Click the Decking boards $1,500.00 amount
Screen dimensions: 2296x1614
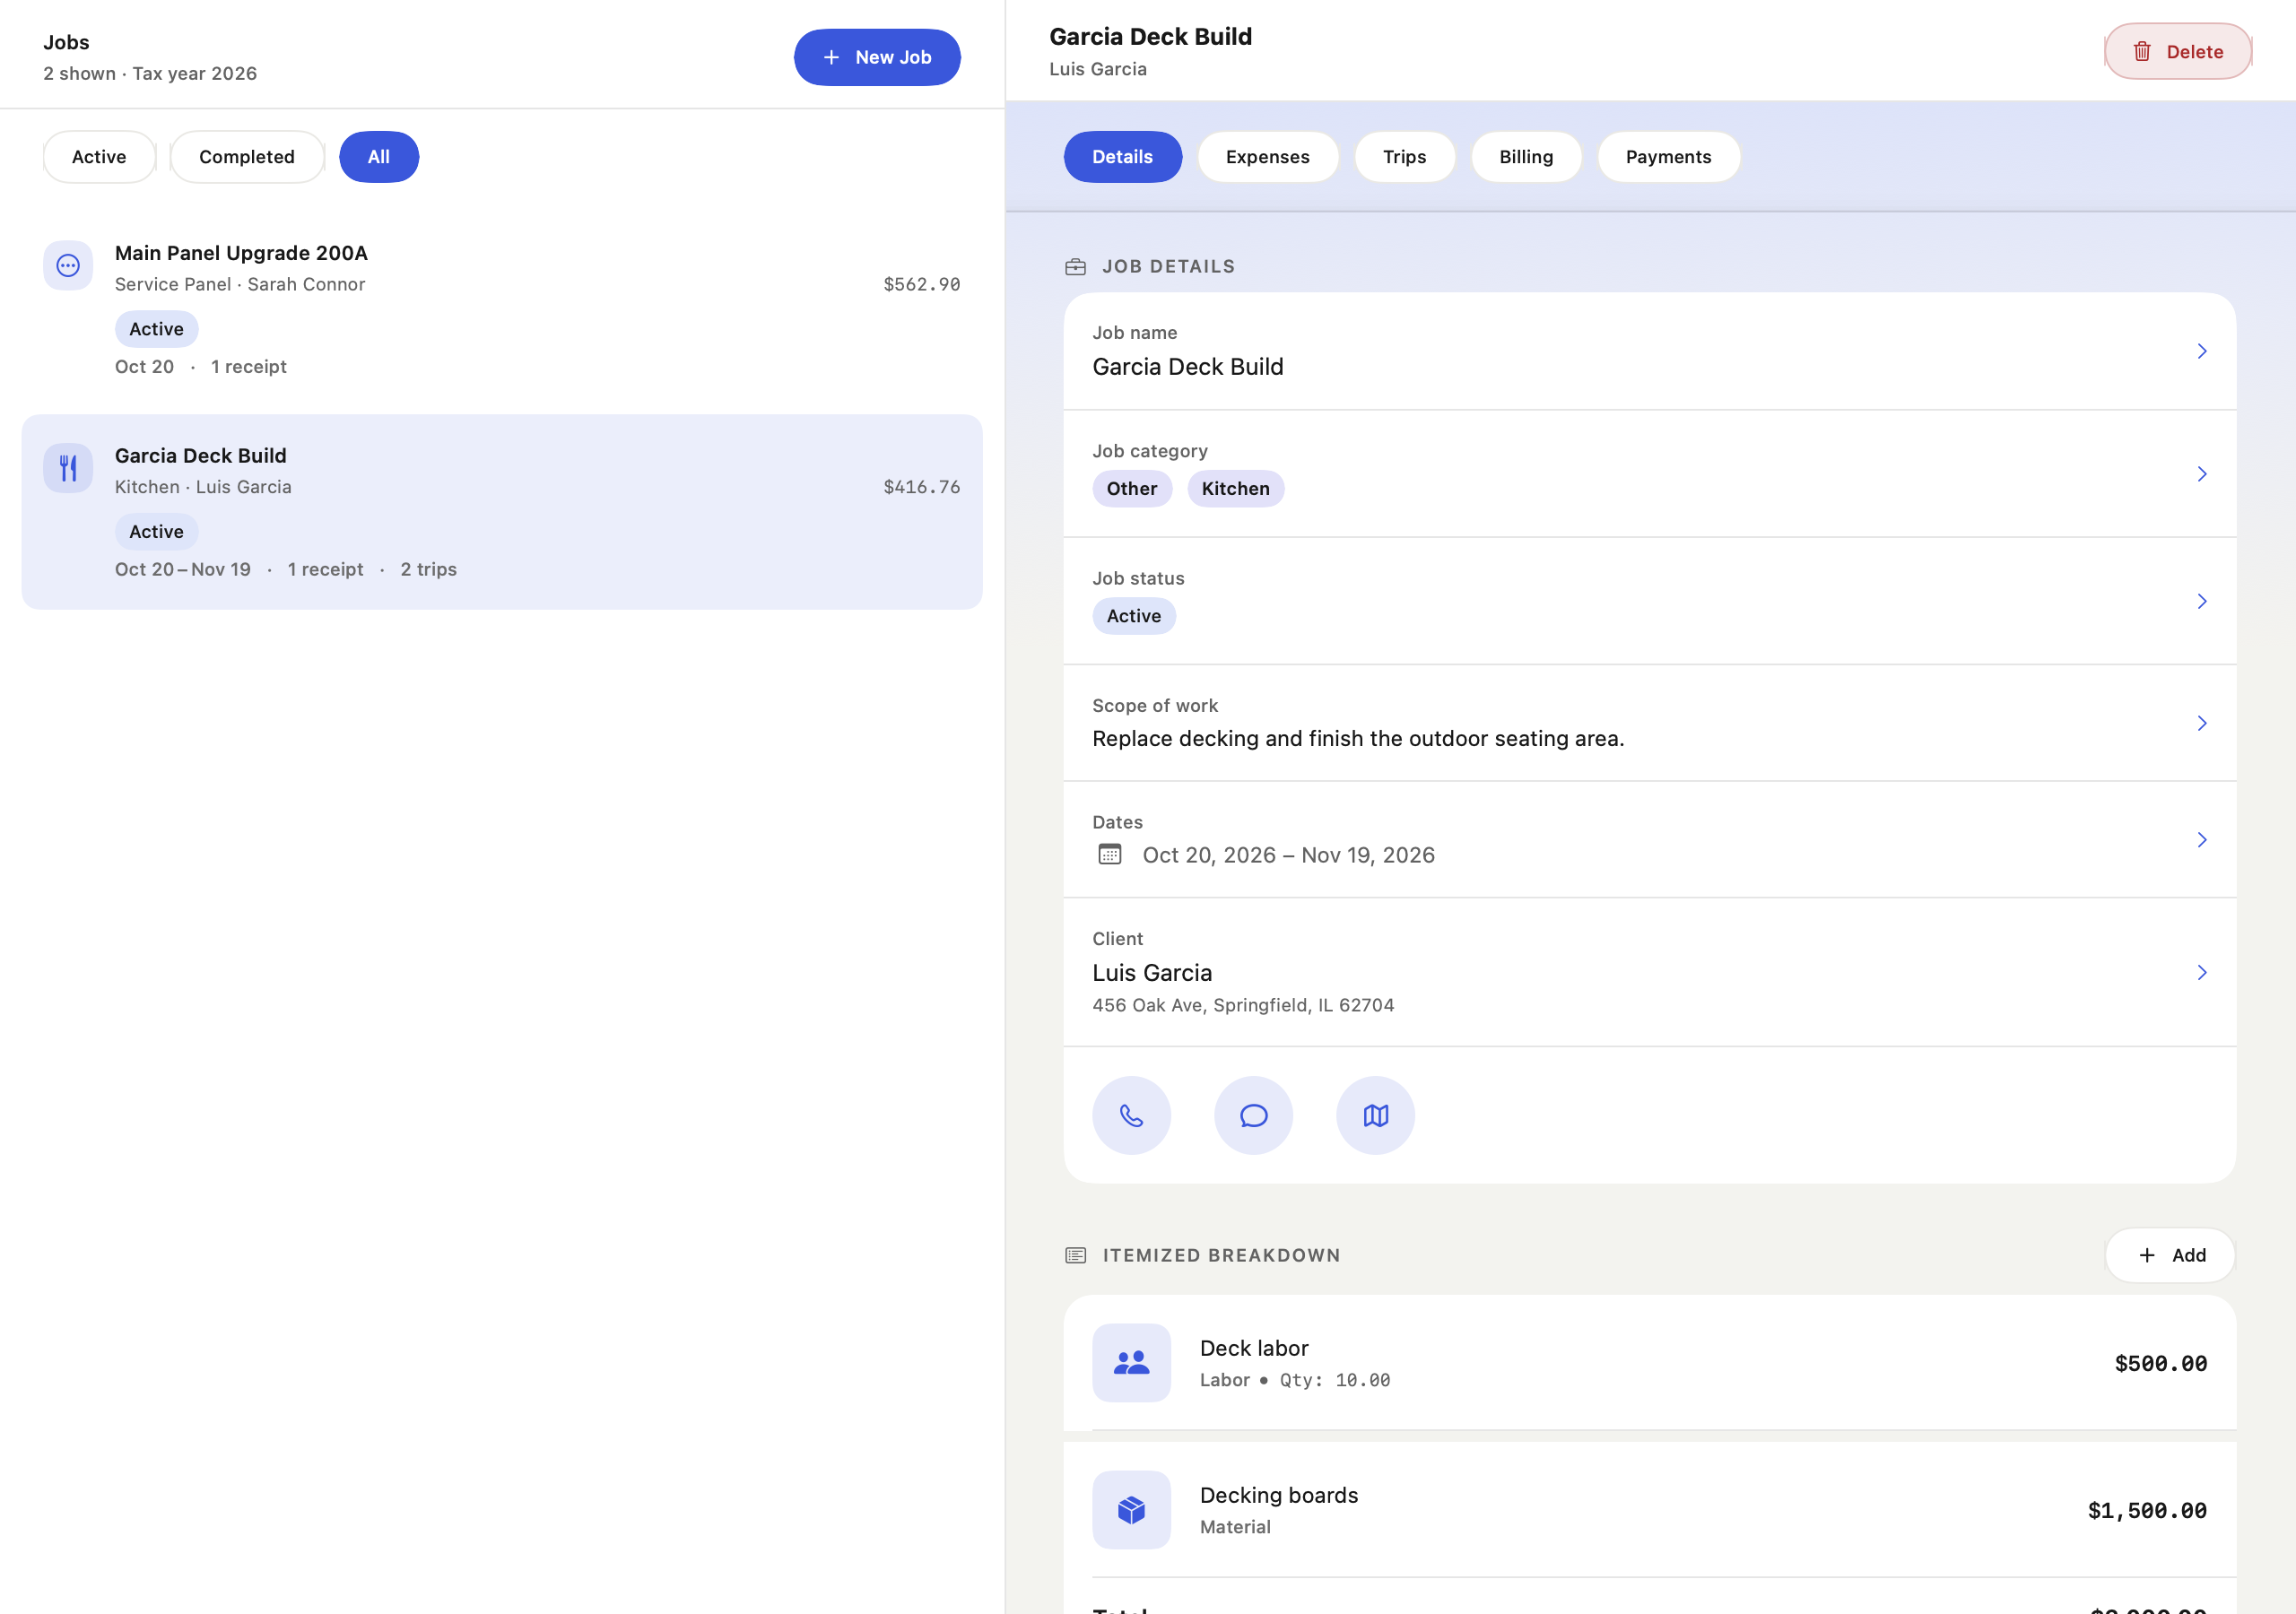tap(2147, 1510)
